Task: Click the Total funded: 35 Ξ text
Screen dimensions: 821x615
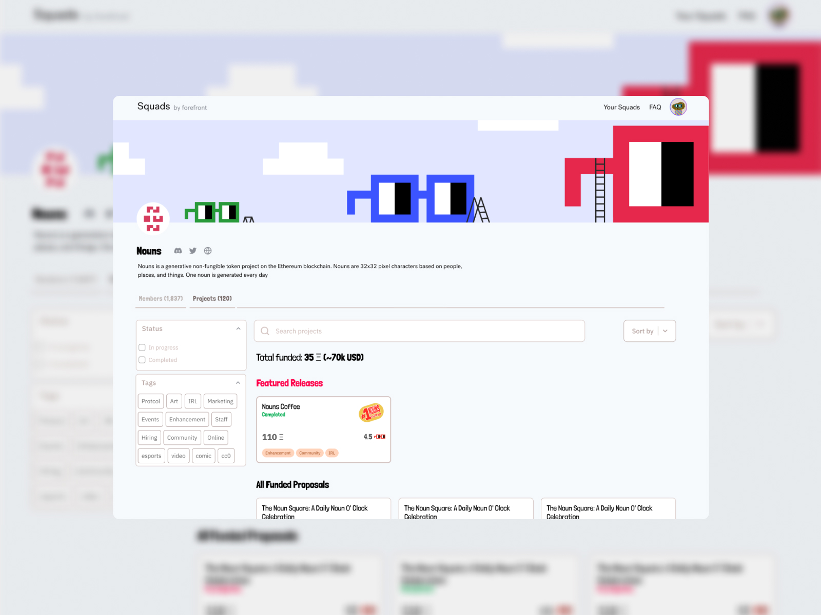Action: coord(310,357)
